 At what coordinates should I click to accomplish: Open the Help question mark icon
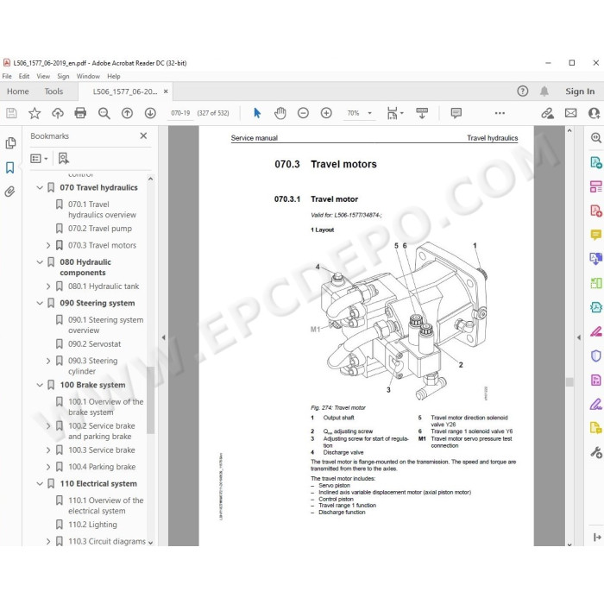click(522, 91)
